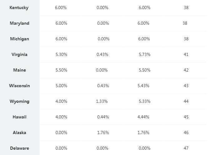Click Hawaii's 4.44% value
This screenshot has height=155, width=208.
pos(143,117)
